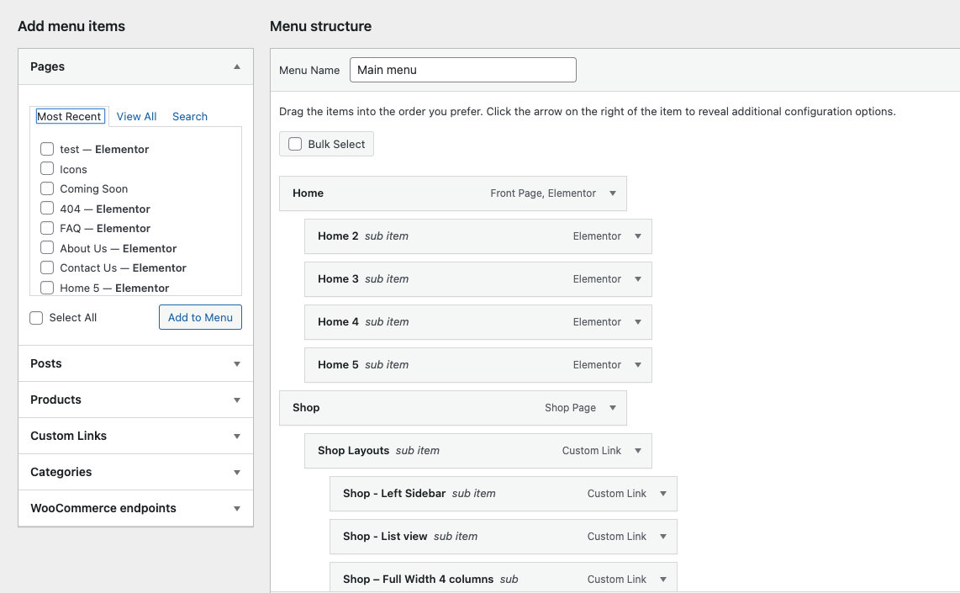Switch to the Search tab

coord(189,117)
